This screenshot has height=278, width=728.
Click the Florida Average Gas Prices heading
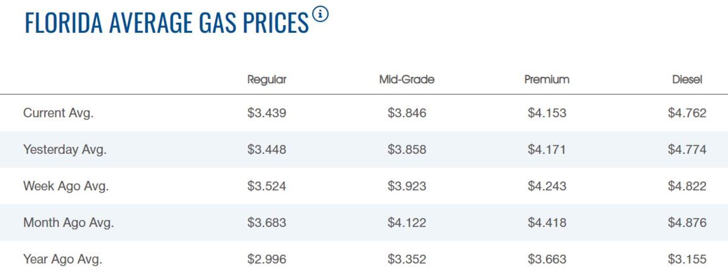click(x=166, y=23)
